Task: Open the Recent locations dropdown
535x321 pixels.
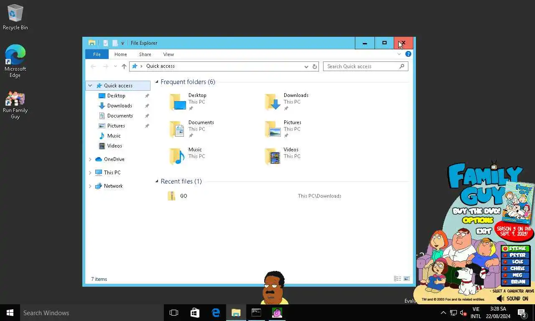Action: click(115, 66)
